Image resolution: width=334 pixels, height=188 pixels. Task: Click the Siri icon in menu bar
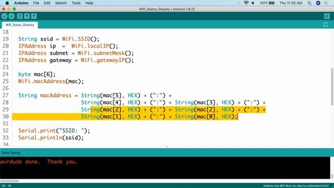(318, 3)
